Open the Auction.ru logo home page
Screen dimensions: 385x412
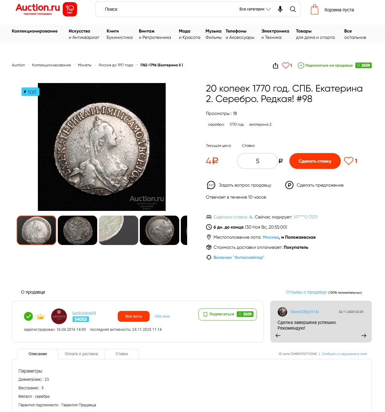coord(46,9)
